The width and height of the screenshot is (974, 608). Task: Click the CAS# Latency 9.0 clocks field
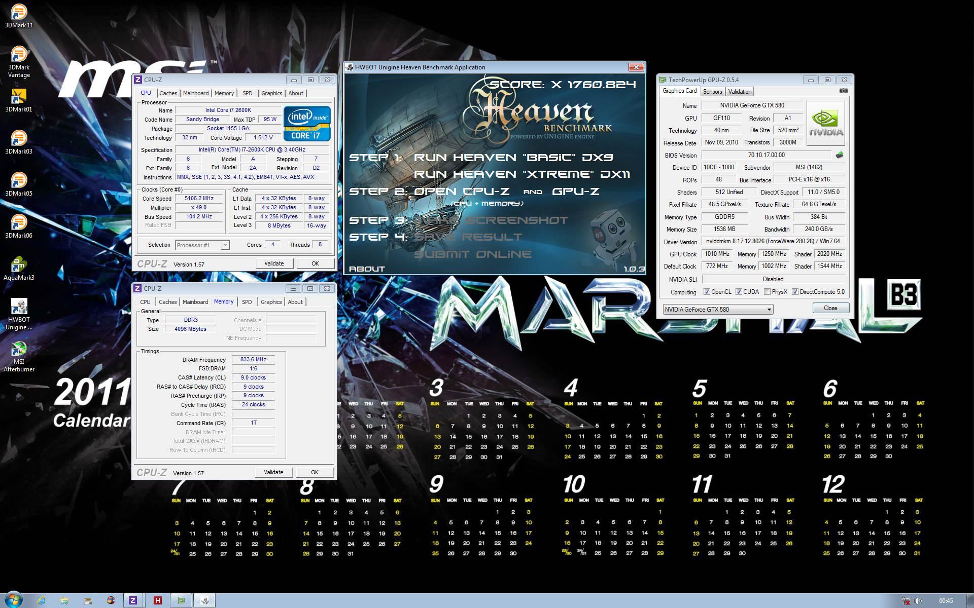click(253, 378)
